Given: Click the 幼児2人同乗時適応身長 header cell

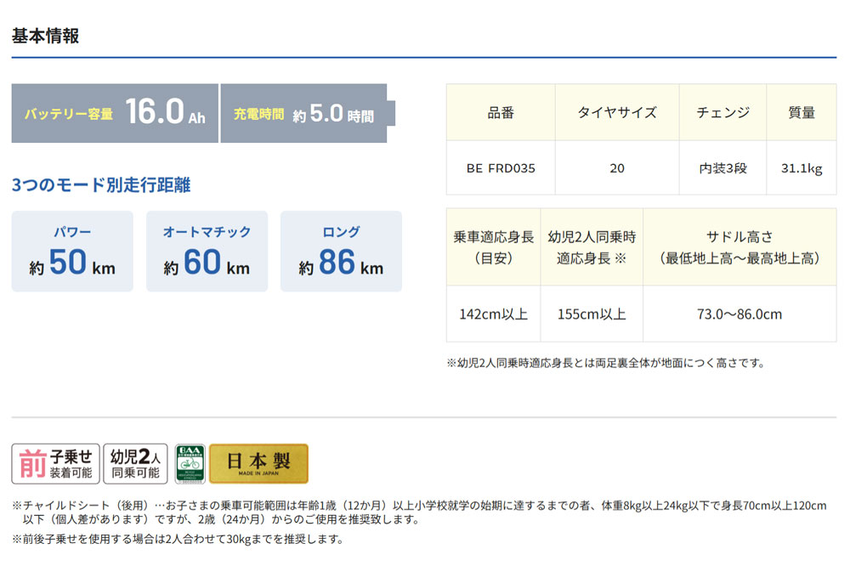Looking at the screenshot, I should pyautogui.click(x=592, y=246).
